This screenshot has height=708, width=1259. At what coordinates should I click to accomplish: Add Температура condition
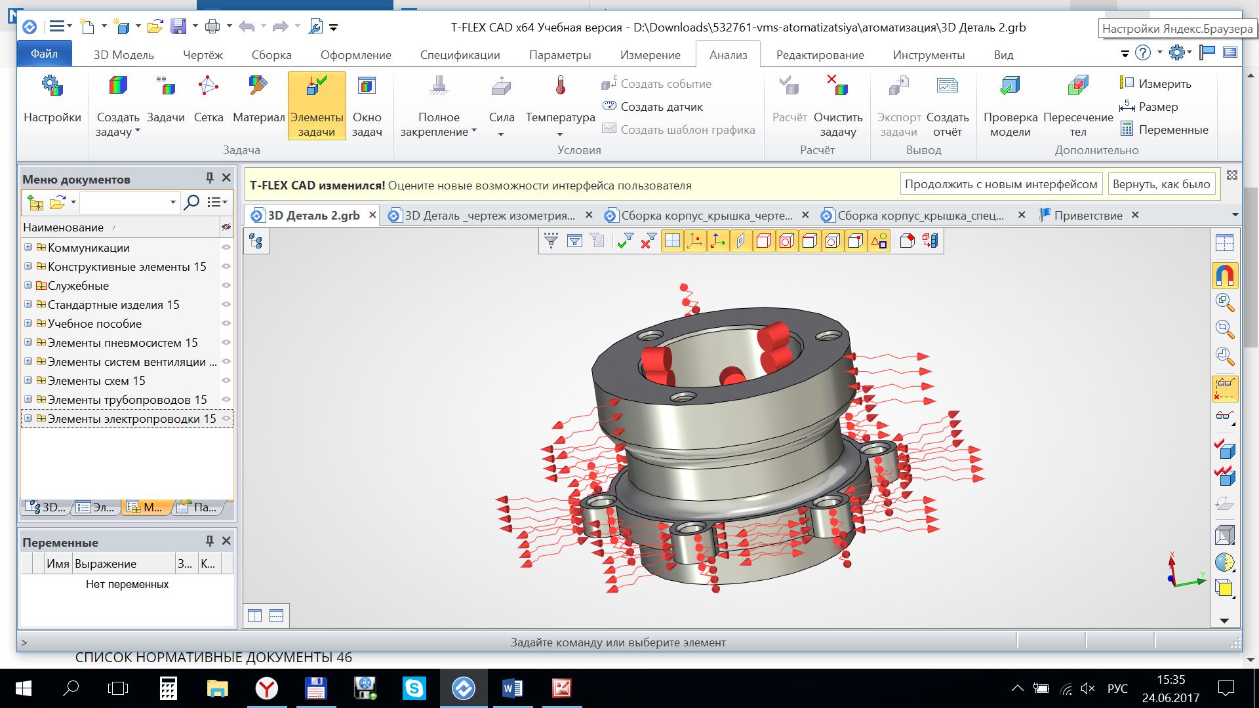[x=560, y=105]
